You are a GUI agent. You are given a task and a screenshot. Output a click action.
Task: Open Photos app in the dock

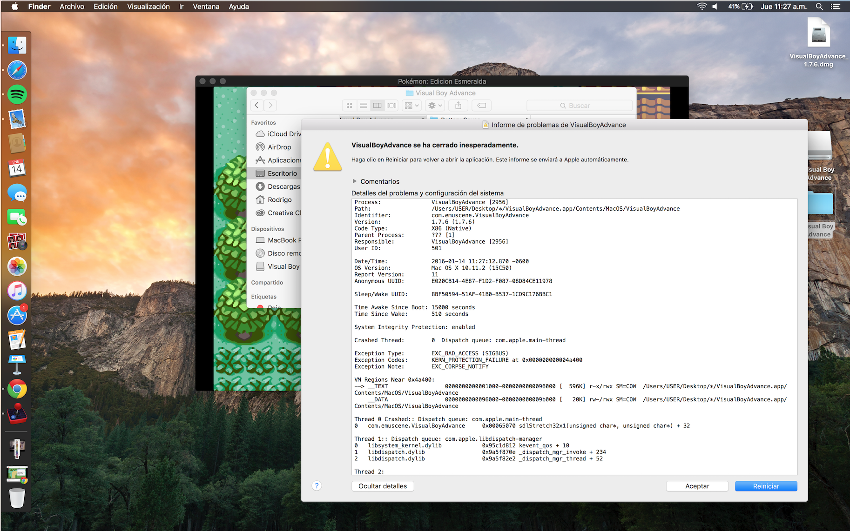pyautogui.click(x=17, y=266)
